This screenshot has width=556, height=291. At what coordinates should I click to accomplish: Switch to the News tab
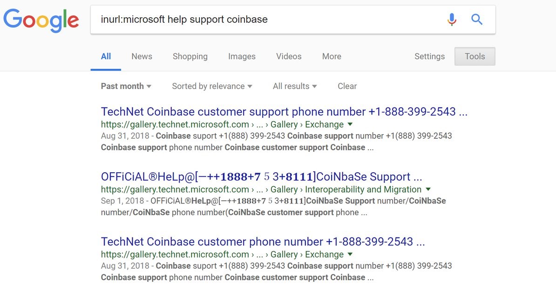(x=142, y=56)
